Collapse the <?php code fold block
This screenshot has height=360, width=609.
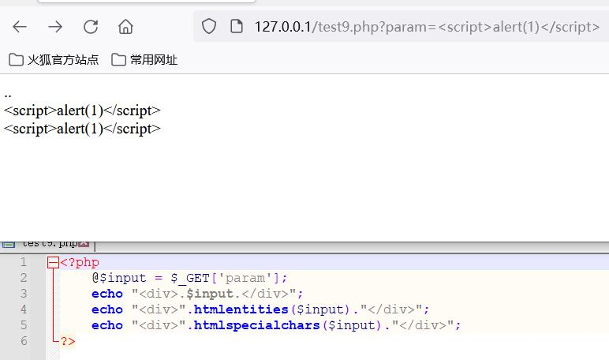(x=53, y=263)
